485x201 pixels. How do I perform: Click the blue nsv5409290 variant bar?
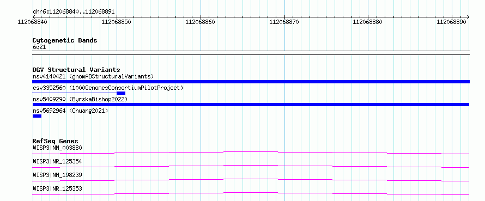tap(251, 105)
